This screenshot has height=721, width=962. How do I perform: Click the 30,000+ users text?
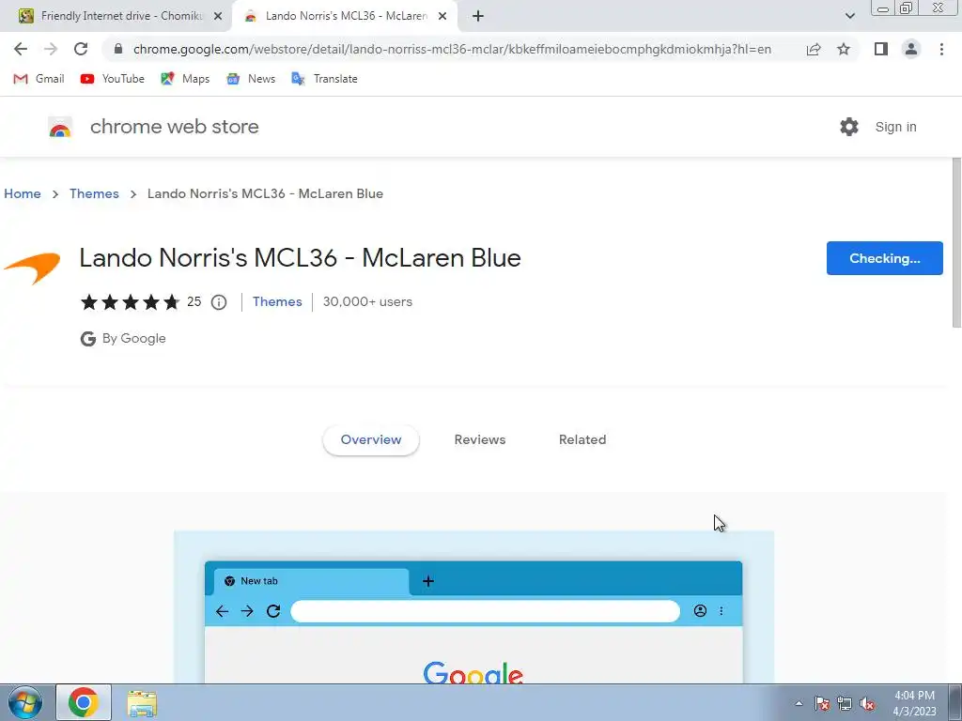tap(367, 301)
